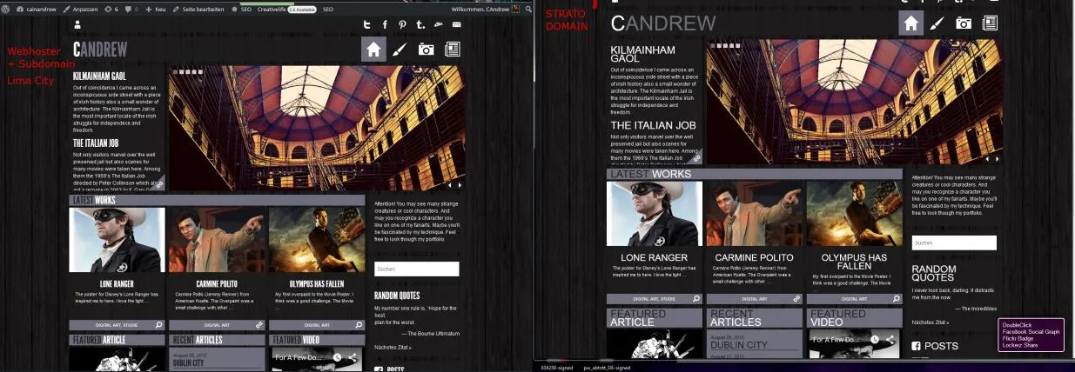This screenshot has width=1075, height=372.
Task: Click Facebook Posts icon in right window
Action: [917, 346]
